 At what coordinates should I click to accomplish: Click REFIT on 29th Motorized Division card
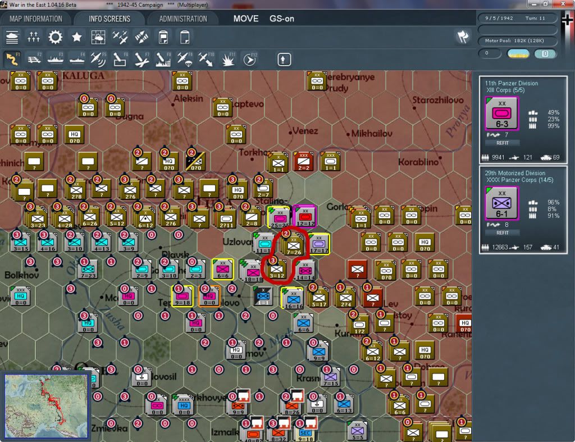pos(503,233)
